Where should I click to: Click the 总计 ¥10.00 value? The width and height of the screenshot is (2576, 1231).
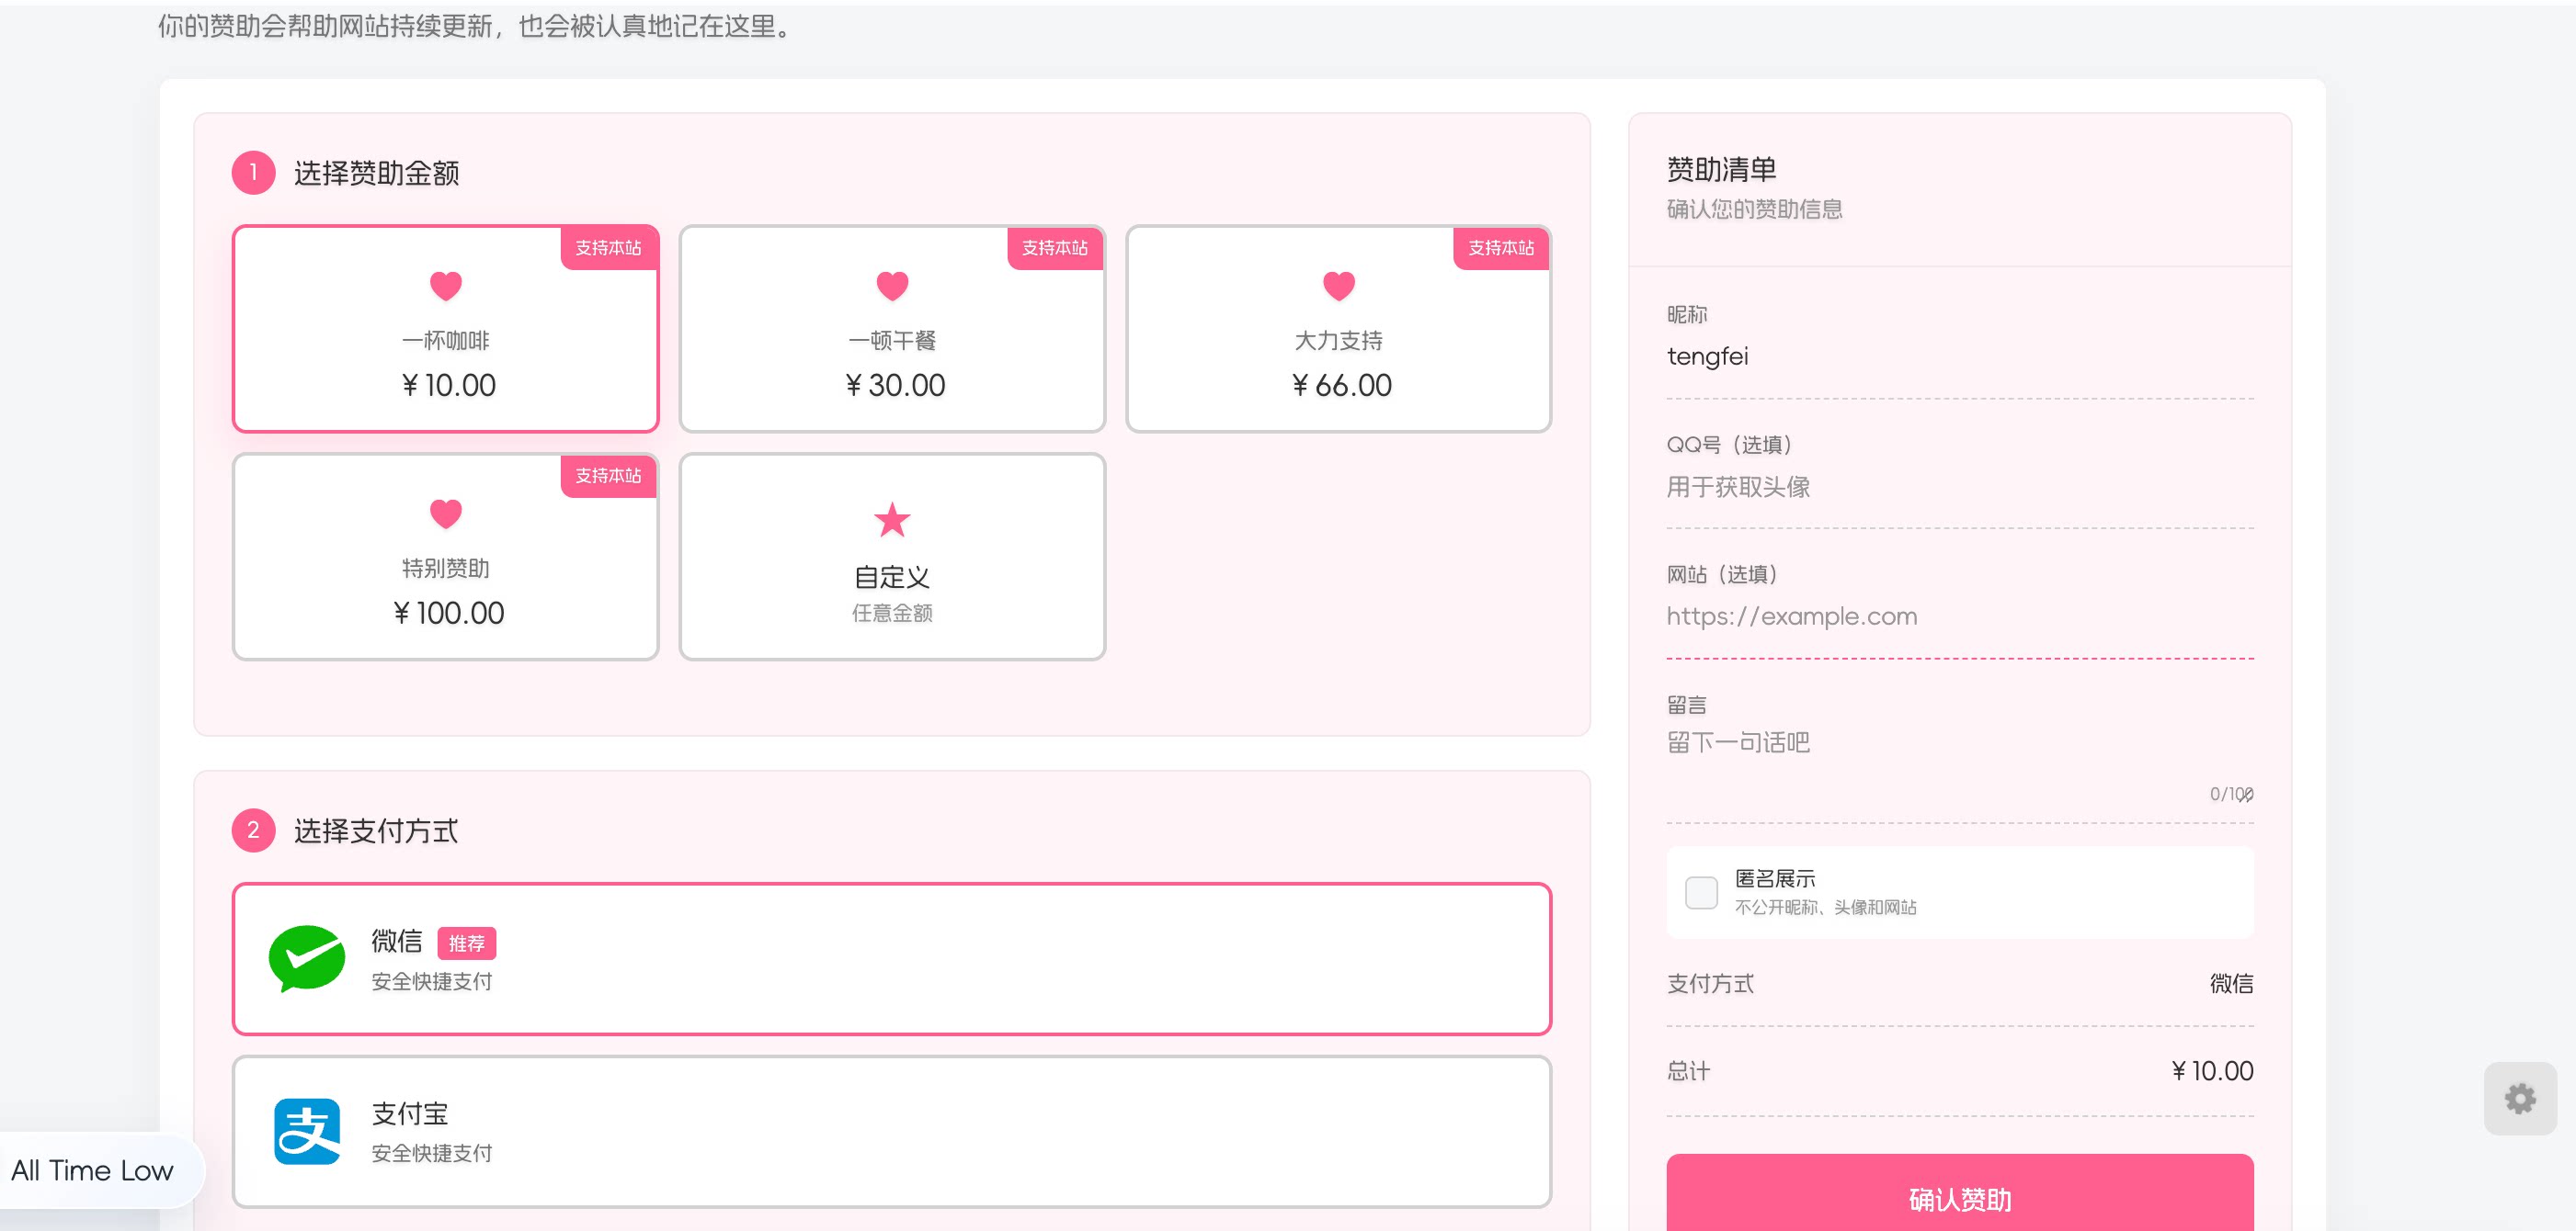click(2212, 1071)
